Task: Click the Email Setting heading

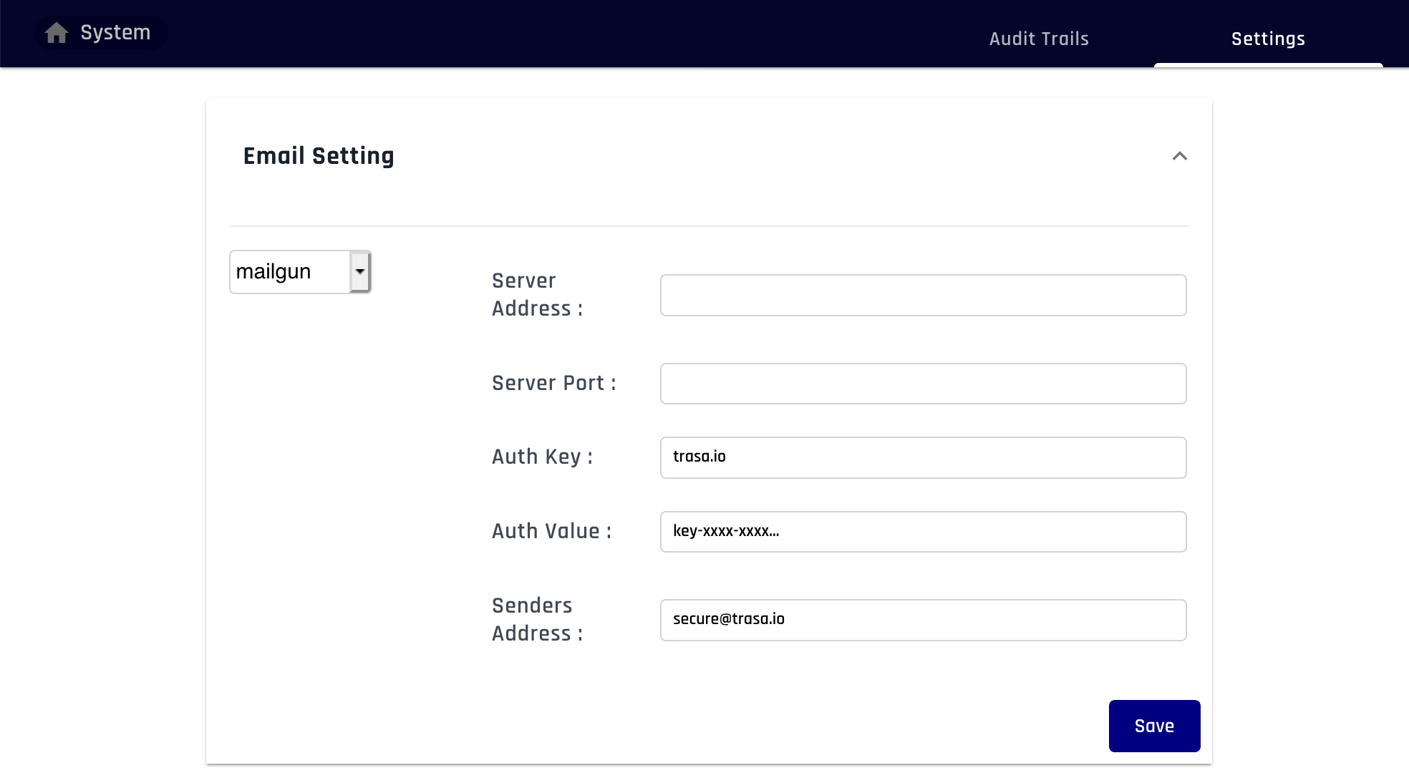Action: [318, 155]
